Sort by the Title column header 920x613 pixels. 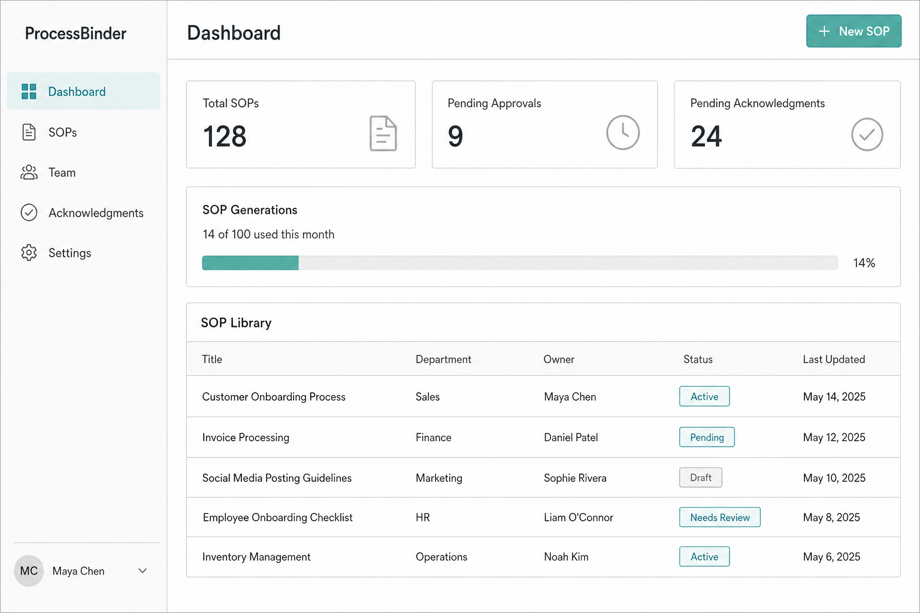click(x=212, y=359)
